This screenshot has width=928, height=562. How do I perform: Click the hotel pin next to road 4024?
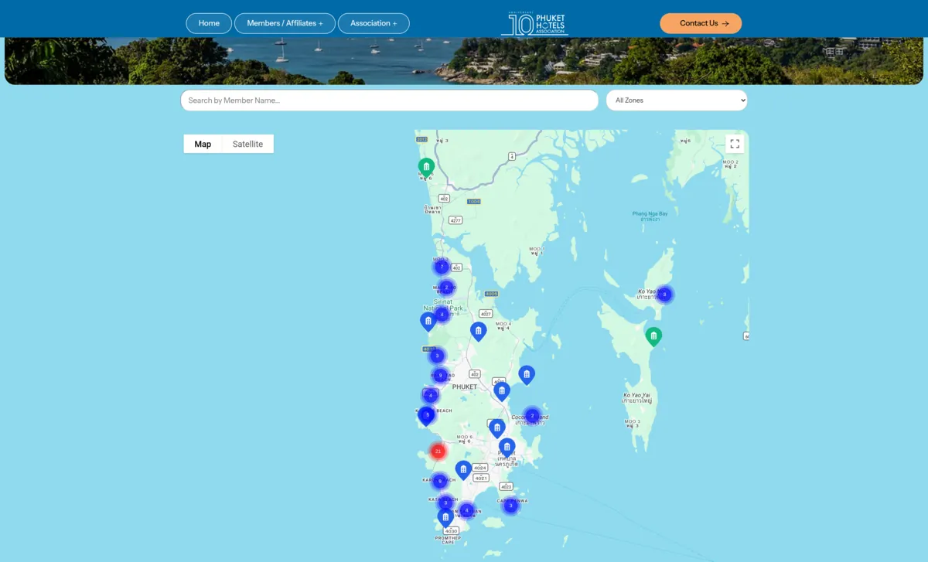pos(463,469)
